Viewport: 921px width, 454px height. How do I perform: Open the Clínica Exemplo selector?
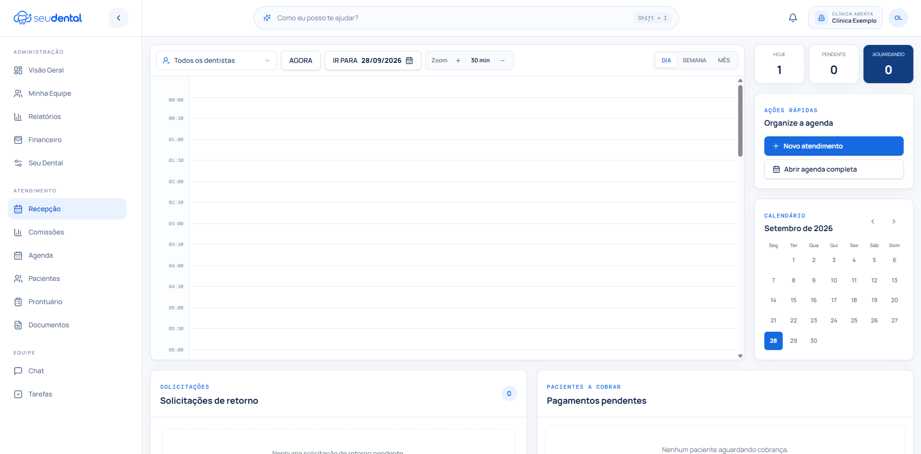846,18
